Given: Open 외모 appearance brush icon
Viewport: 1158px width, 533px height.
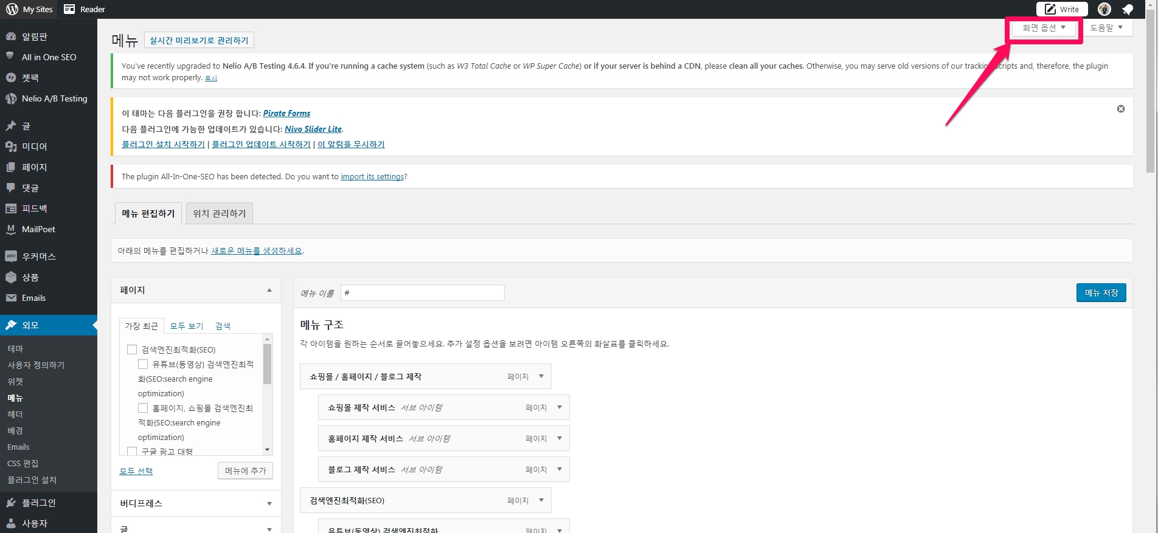Looking at the screenshot, I should pyautogui.click(x=10, y=325).
